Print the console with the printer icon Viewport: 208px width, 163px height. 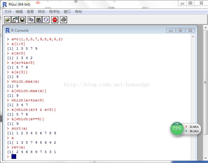click(64, 20)
